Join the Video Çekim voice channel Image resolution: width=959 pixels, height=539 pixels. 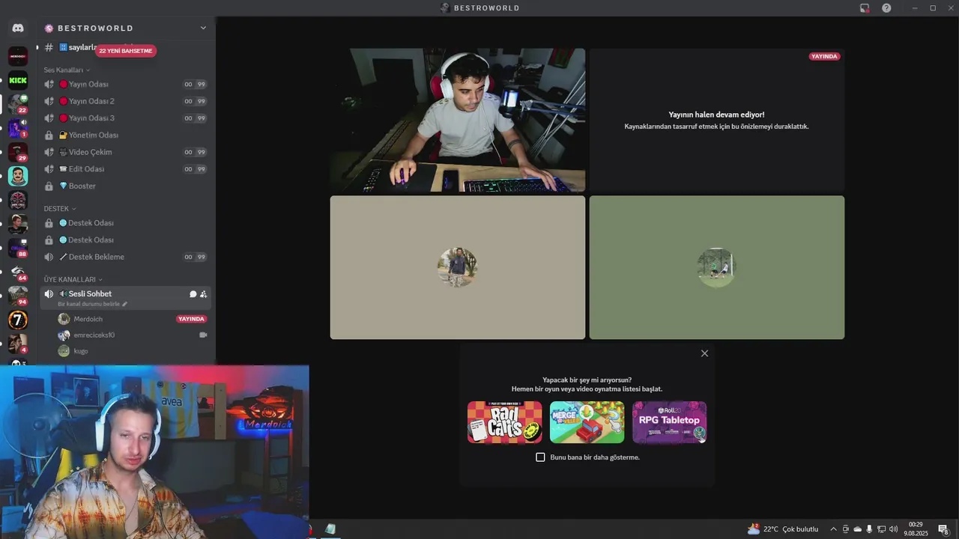pyautogui.click(x=125, y=152)
